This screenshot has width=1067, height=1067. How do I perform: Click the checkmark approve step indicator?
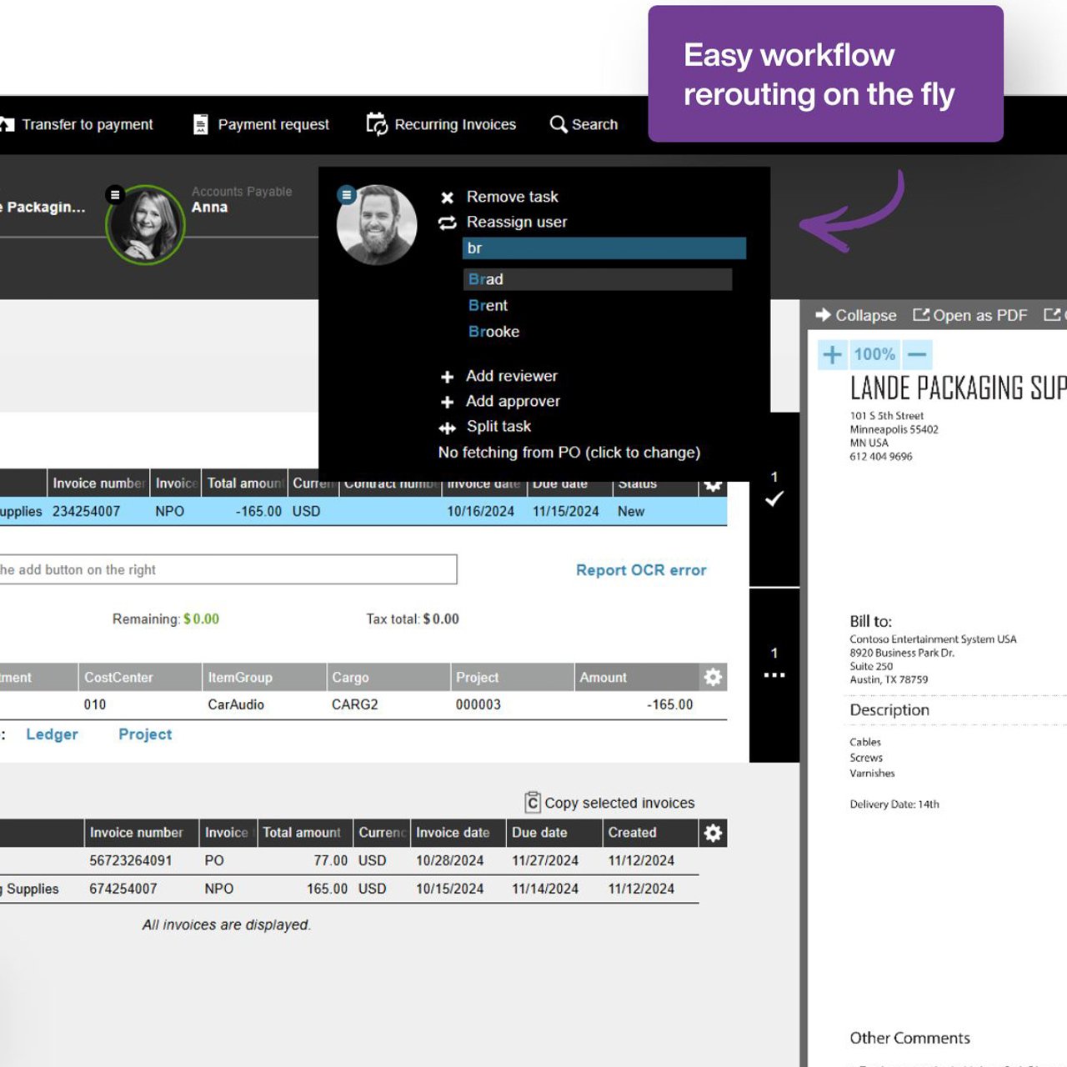tap(774, 498)
